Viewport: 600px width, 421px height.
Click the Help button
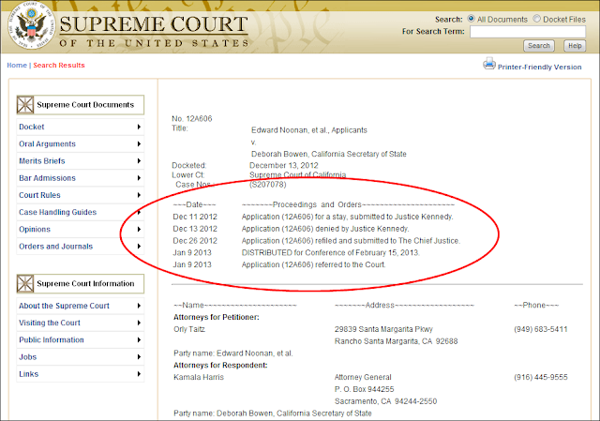(x=575, y=46)
